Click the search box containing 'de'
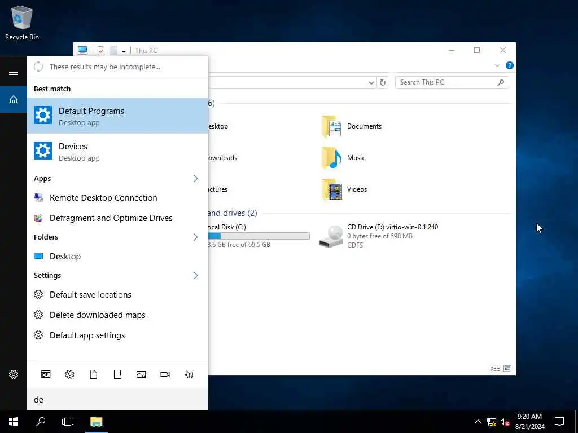Viewport: 578px width, 433px height. pos(117,400)
